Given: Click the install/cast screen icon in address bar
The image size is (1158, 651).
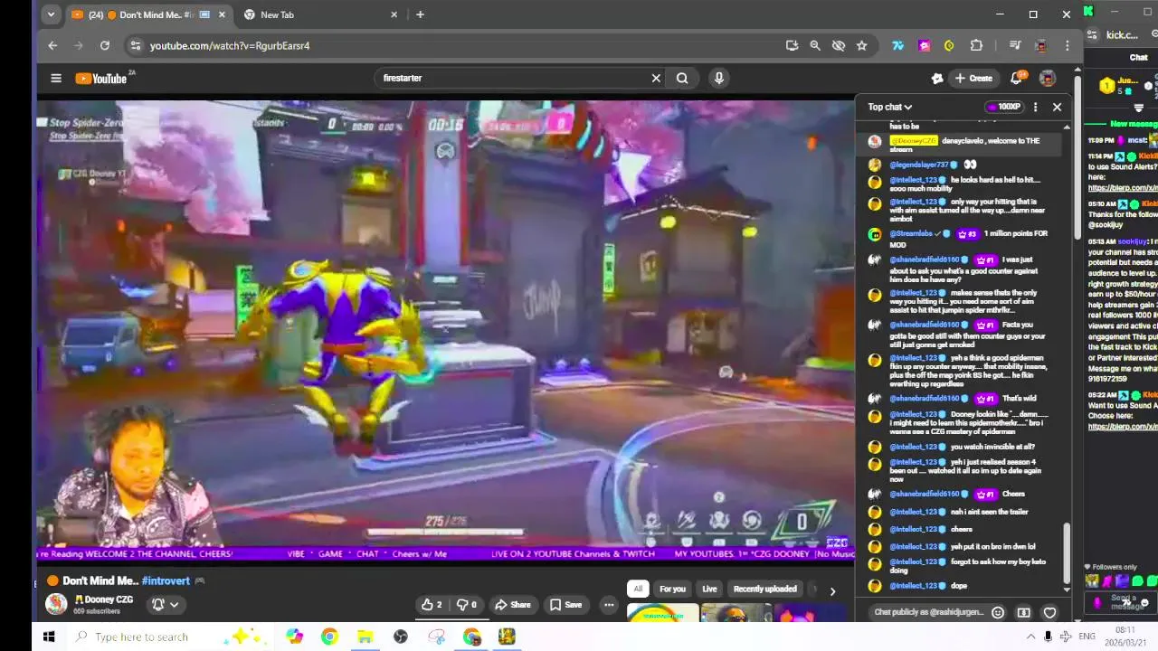Looking at the screenshot, I should tap(792, 45).
